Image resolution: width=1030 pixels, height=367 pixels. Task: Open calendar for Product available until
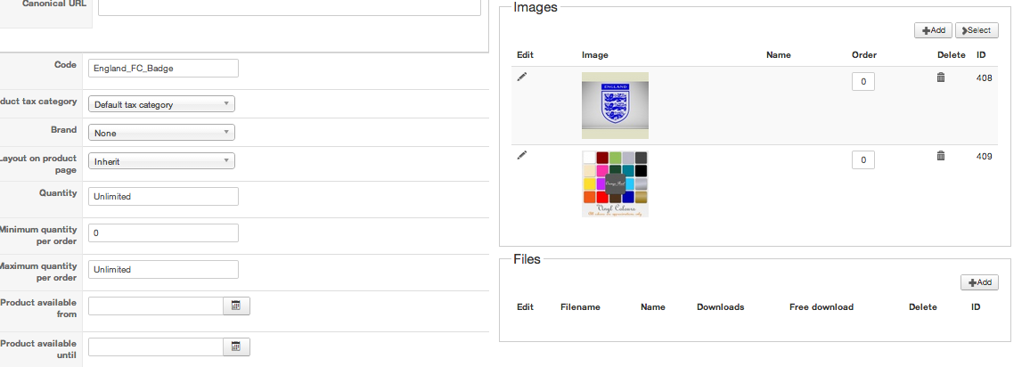coord(236,347)
